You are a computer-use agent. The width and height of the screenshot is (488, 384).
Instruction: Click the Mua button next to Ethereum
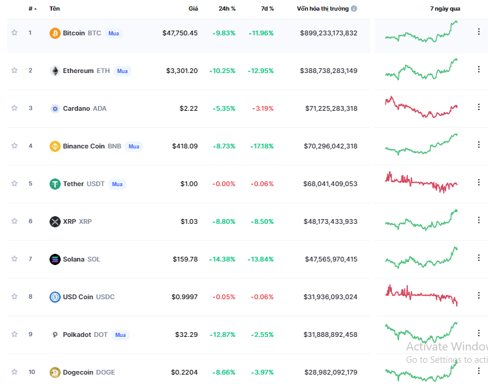point(123,71)
